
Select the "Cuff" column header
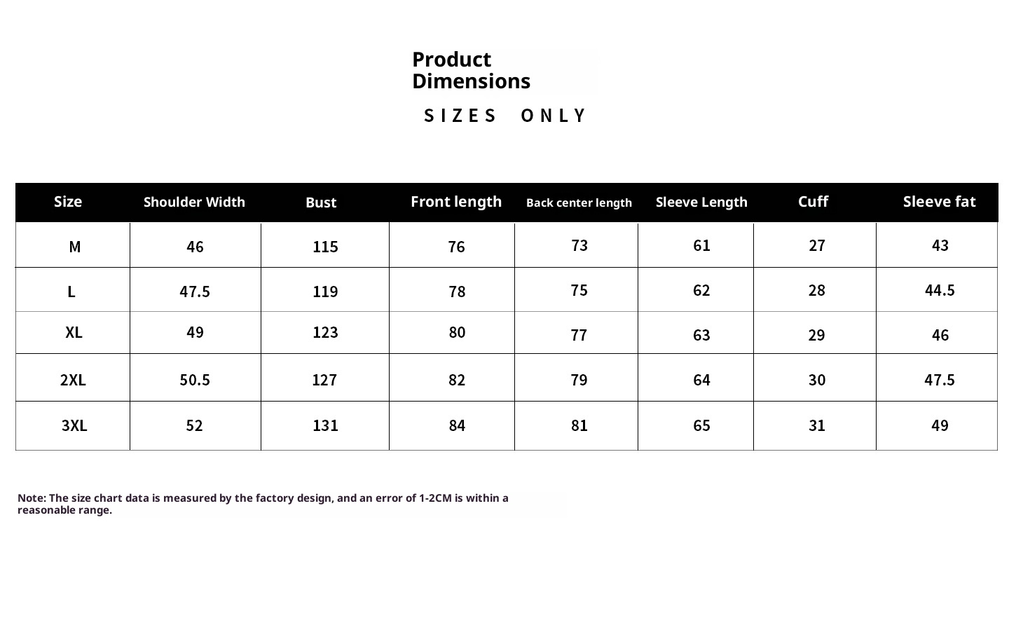[x=813, y=202]
